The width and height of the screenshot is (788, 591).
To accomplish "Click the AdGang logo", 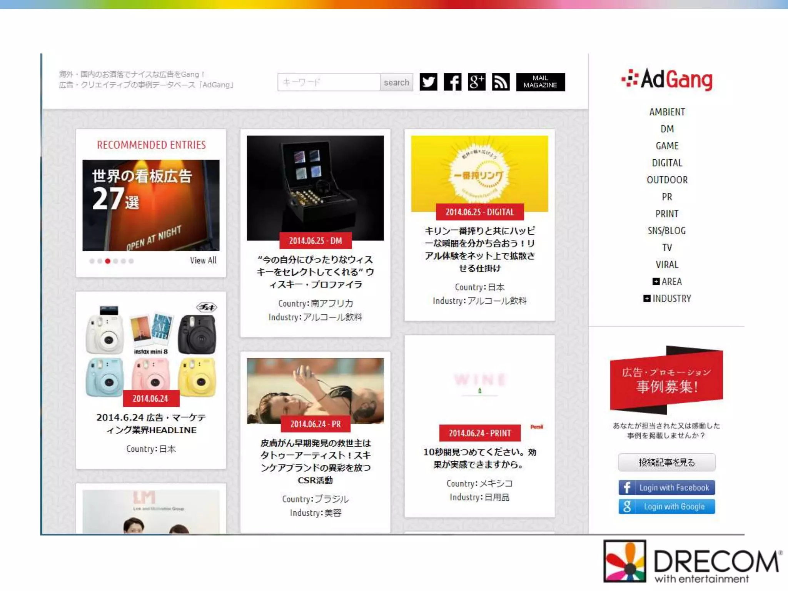I will [x=667, y=79].
